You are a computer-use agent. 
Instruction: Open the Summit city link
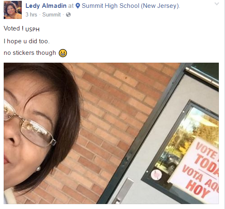(x=51, y=14)
